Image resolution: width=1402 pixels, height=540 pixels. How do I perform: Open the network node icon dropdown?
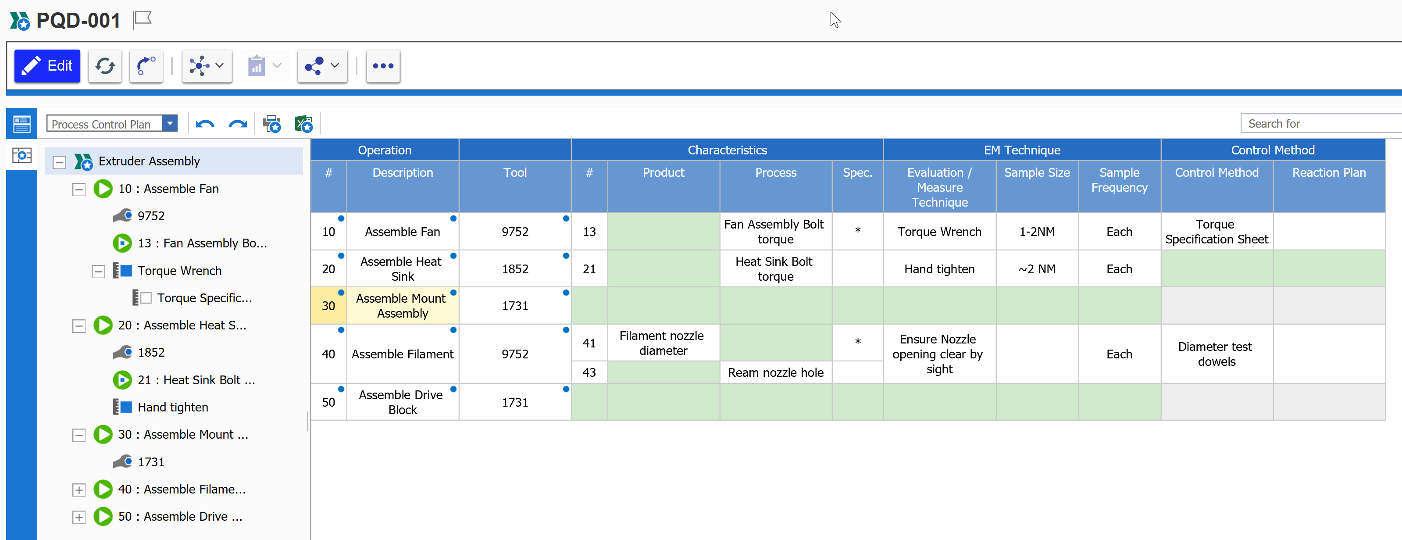click(x=219, y=66)
